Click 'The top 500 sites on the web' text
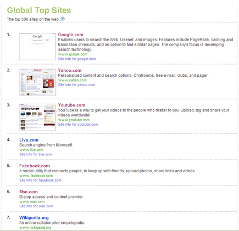Image resolution: width=239 pixels, height=231 pixels. 33,19
